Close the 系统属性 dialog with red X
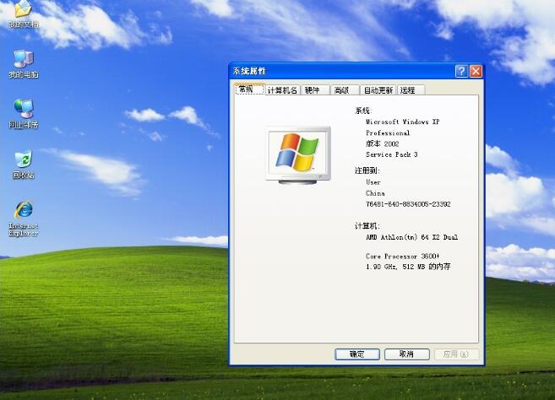The image size is (555, 400). point(476,72)
